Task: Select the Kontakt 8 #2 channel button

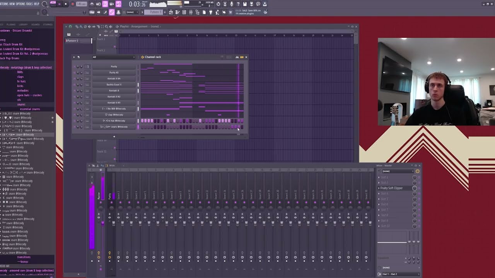Action: 114,97
